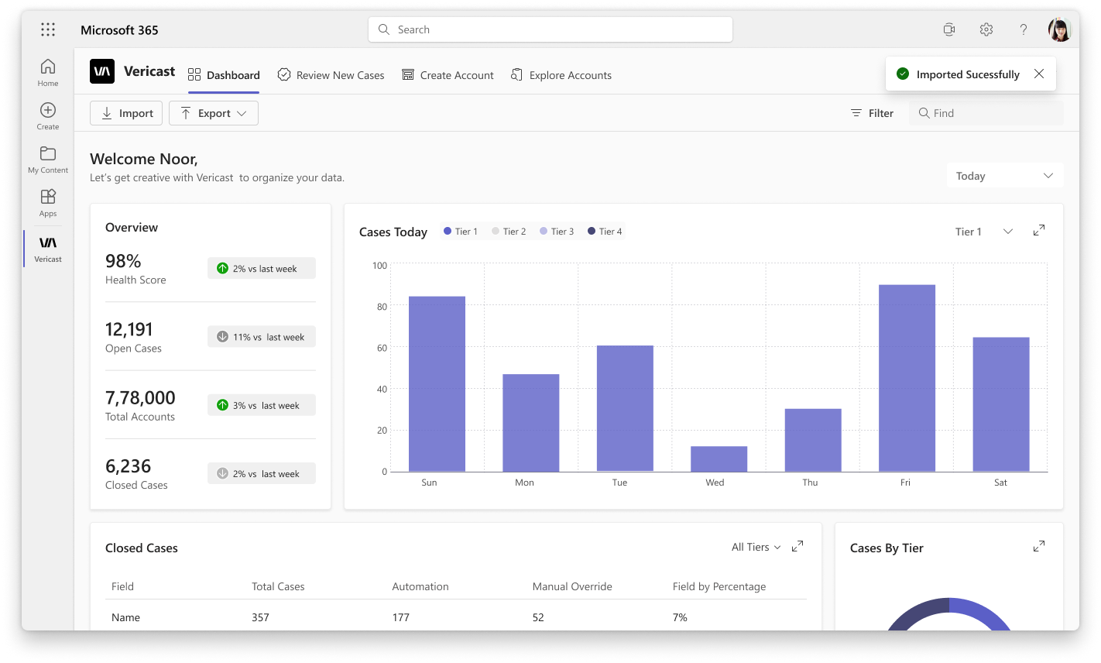Click the Sunday bar in chart
The height and width of the screenshot is (663, 1101).
tap(437, 384)
